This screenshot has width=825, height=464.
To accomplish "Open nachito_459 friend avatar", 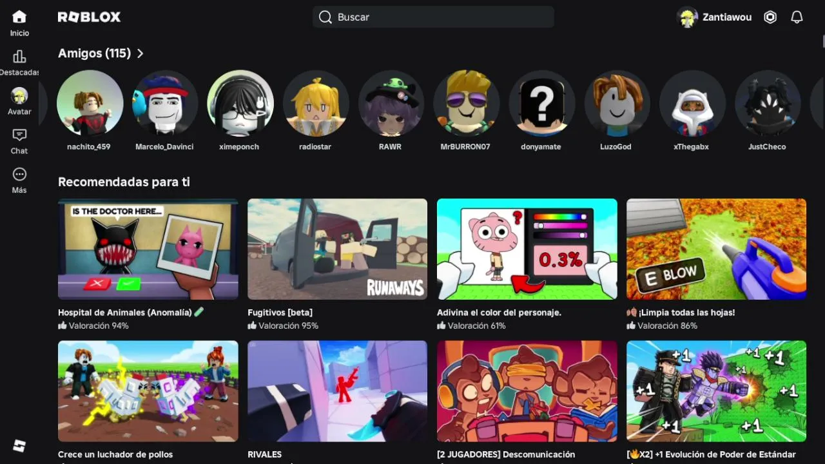I will (x=90, y=103).
